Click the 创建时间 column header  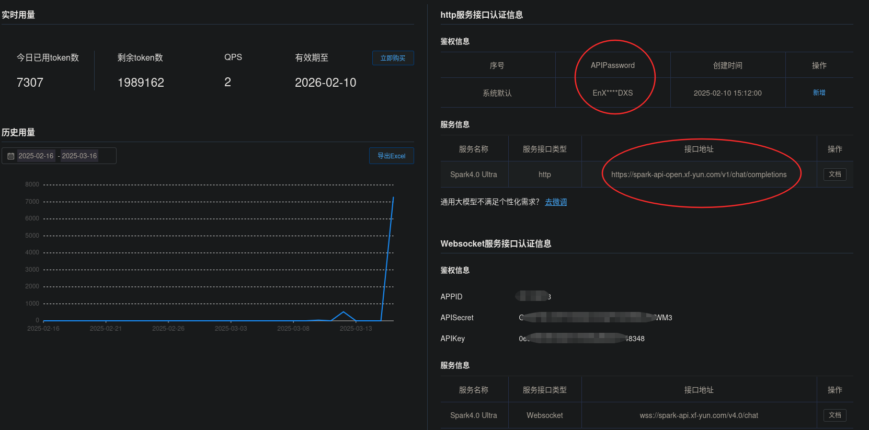click(727, 65)
